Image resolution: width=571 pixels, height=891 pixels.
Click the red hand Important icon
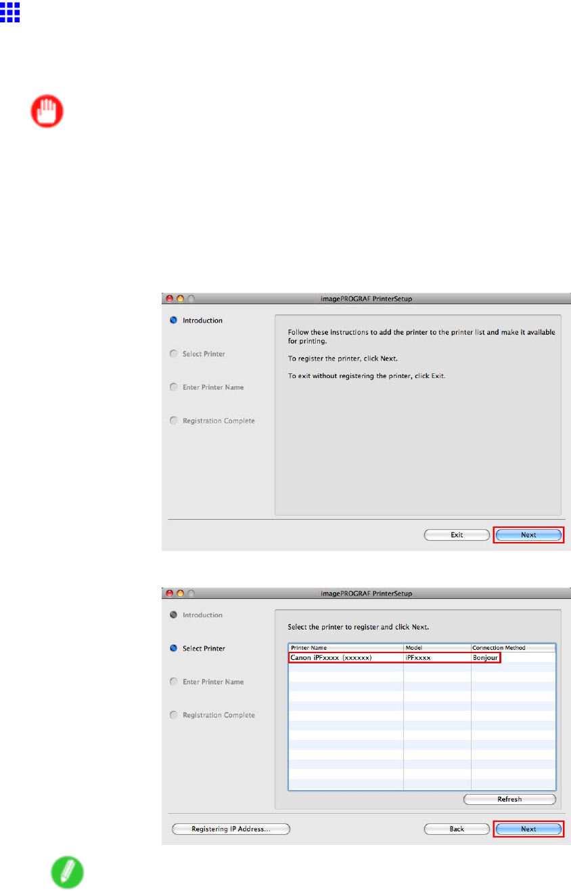click(48, 111)
